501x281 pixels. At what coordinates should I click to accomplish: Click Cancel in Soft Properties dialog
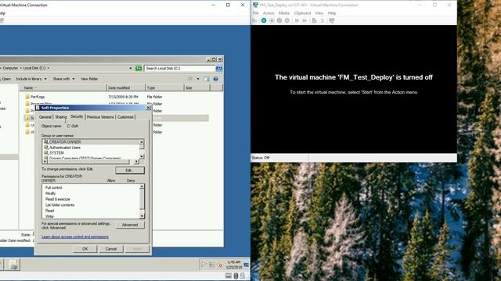point(111,249)
